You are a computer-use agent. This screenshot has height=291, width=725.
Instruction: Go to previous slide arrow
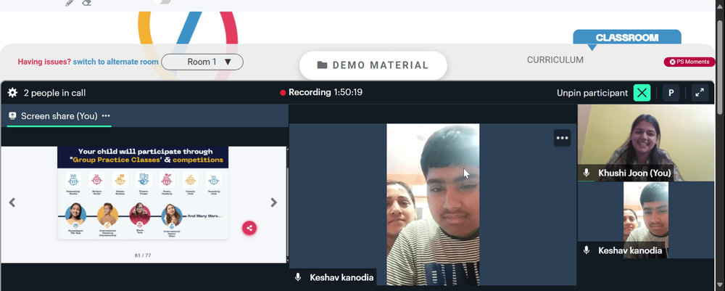pyautogui.click(x=12, y=202)
